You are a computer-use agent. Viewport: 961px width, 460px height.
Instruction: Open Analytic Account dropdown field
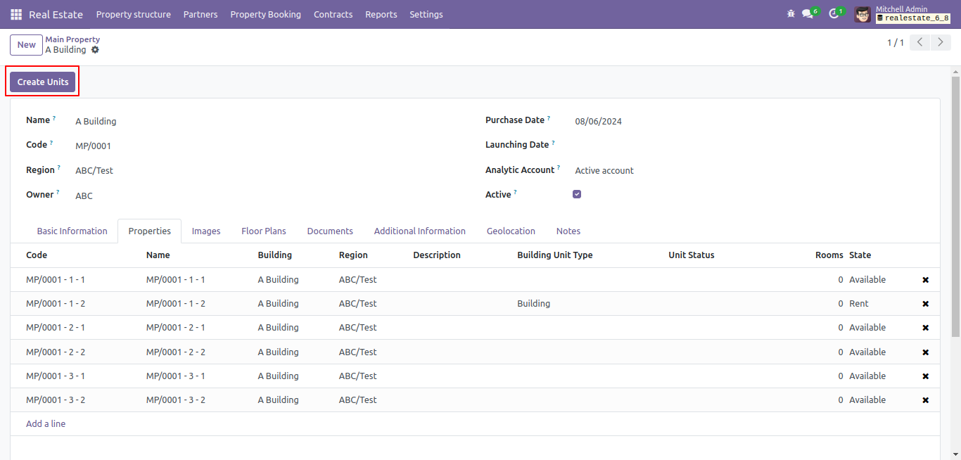751,170
